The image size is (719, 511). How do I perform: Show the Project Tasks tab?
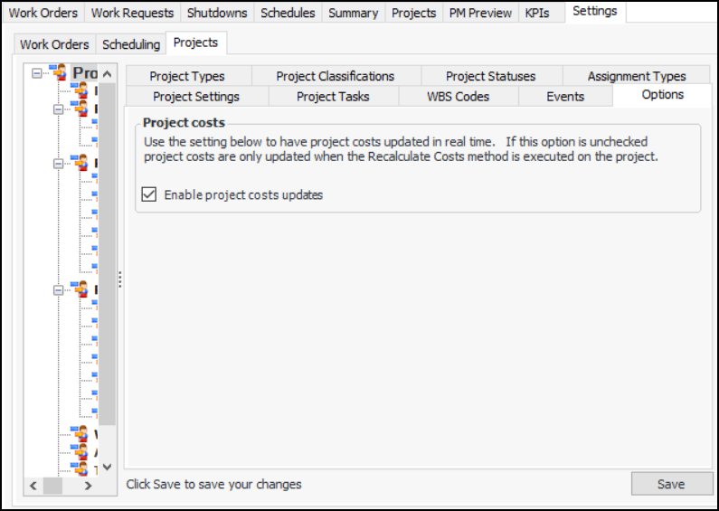coord(333,97)
